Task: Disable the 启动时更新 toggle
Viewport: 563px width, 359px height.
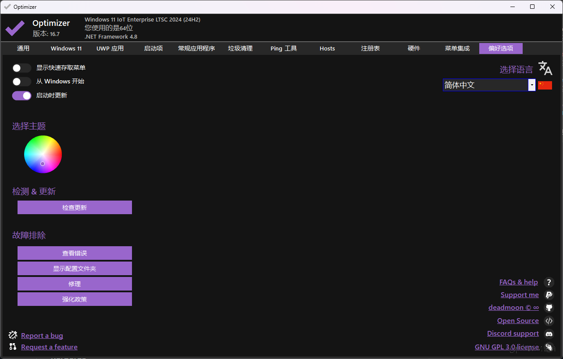Action: pyautogui.click(x=21, y=96)
